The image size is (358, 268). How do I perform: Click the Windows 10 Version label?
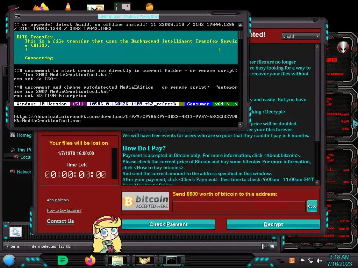pos(42,104)
